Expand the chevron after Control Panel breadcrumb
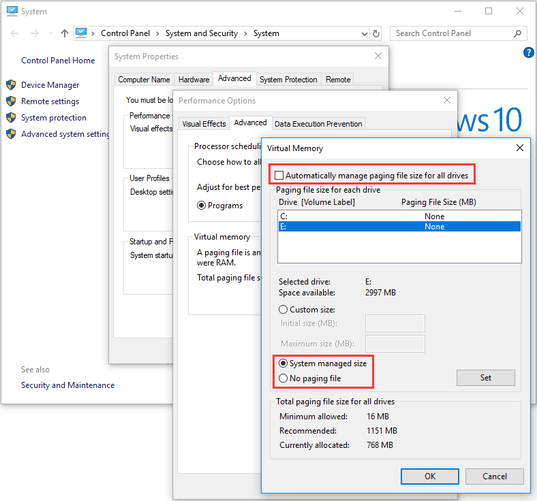537x501 pixels. 157,33
